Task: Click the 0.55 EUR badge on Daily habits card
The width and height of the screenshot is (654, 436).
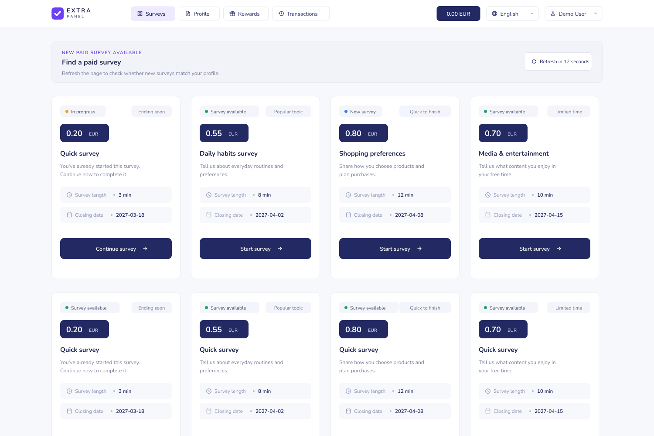Action: (x=224, y=133)
